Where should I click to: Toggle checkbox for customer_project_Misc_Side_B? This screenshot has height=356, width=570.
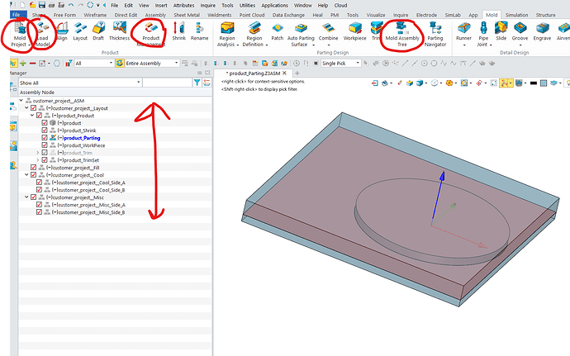[x=39, y=212]
